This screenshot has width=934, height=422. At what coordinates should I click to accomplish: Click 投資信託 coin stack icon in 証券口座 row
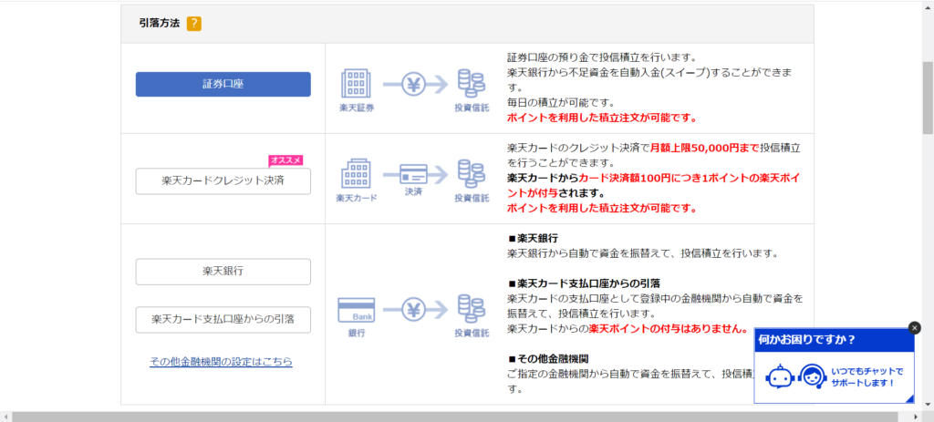point(472,84)
